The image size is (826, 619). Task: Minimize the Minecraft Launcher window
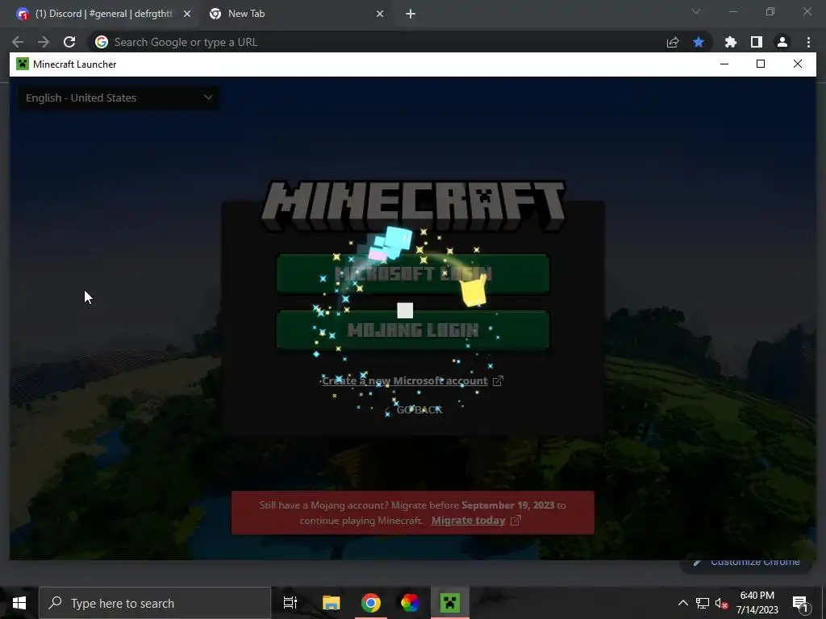tap(724, 64)
